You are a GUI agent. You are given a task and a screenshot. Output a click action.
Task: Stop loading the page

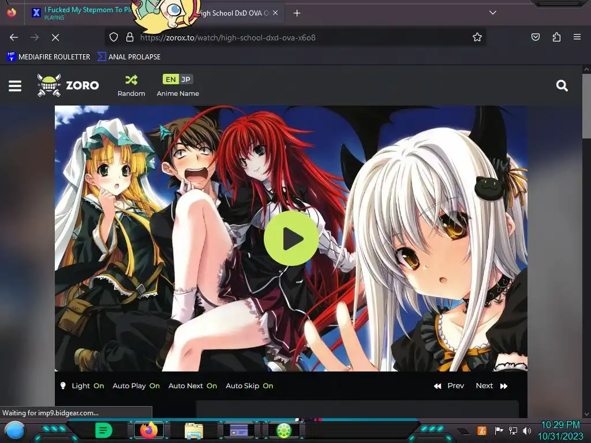(55, 37)
